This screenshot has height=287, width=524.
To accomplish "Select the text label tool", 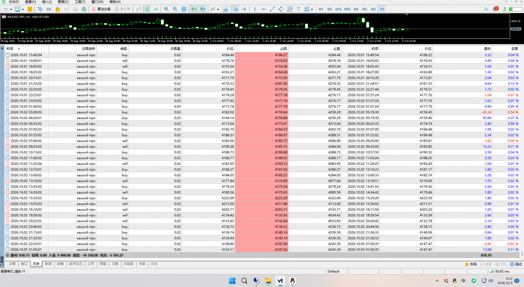I will click(x=298, y=9).
